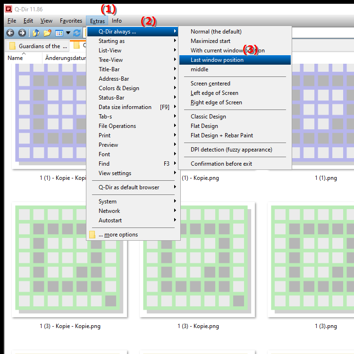Viewport: 354px width, 354px height.
Task: Select Maximized start option
Action: click(x=235, y=41)
